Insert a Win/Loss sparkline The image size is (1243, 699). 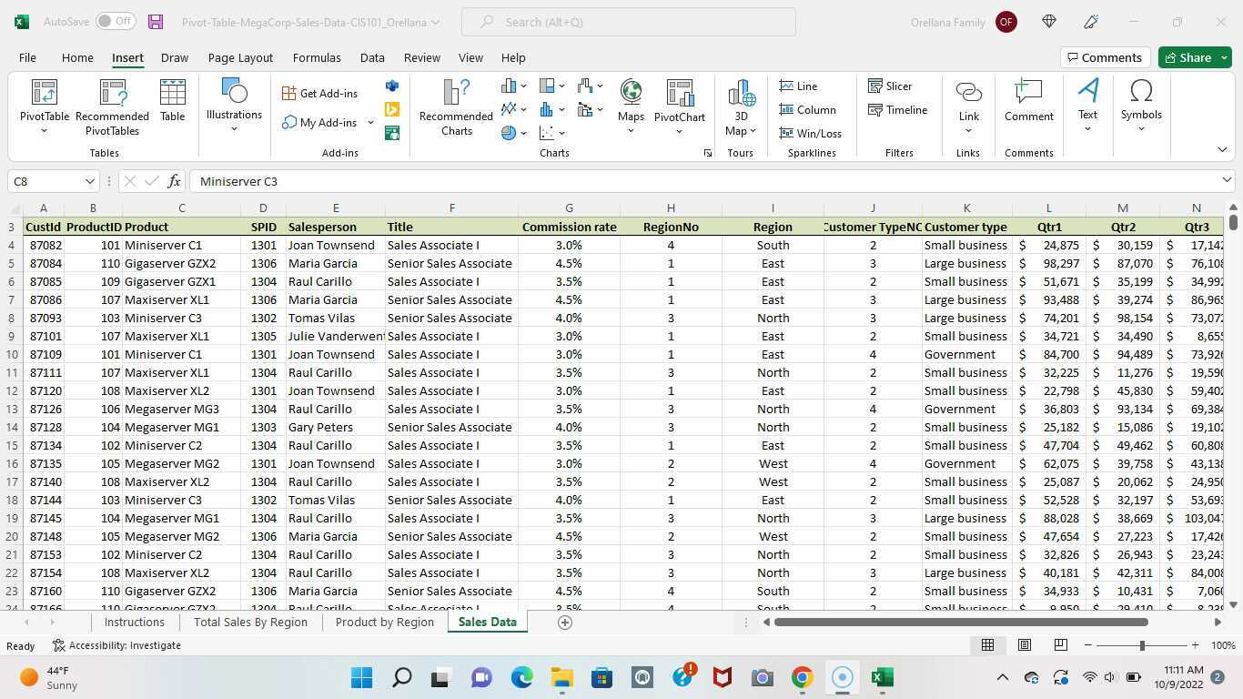coord(811,133)
